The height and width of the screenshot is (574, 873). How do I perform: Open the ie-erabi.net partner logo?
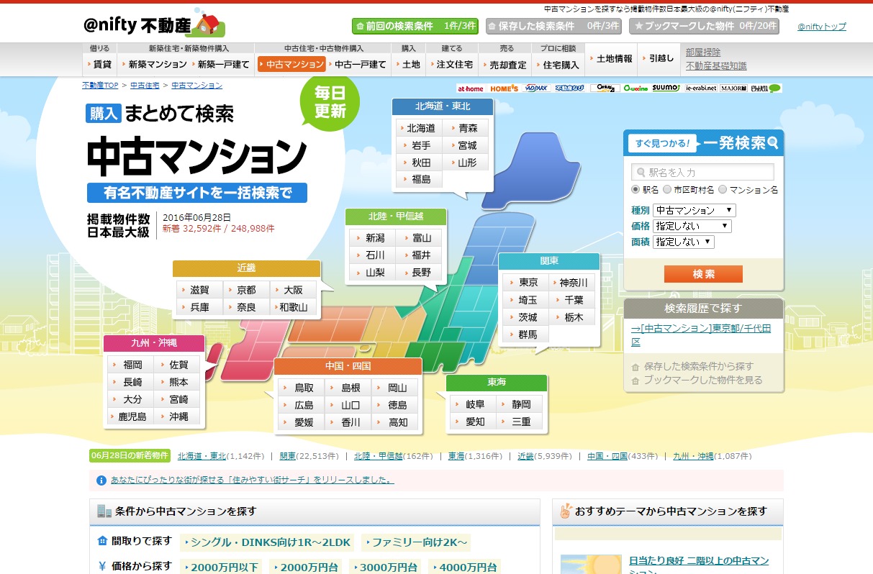tap(701, 88)
